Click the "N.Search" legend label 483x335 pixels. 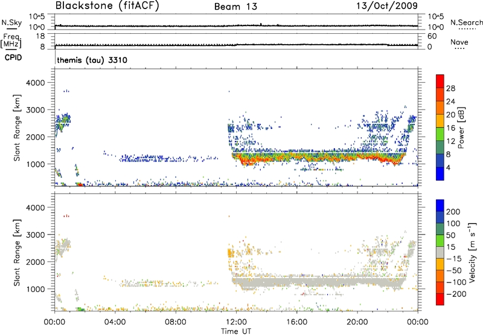click(466, 22)
